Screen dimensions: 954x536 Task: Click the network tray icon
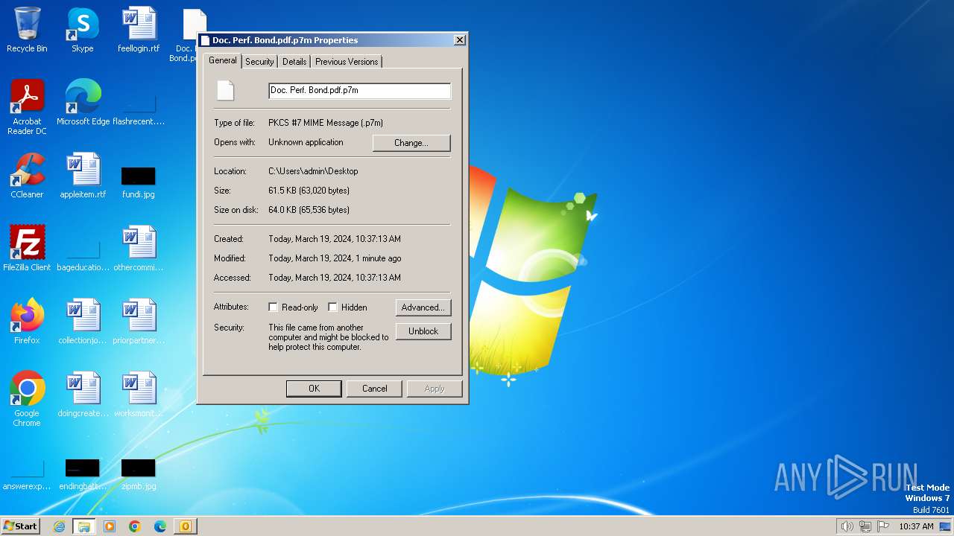[865, 526]
